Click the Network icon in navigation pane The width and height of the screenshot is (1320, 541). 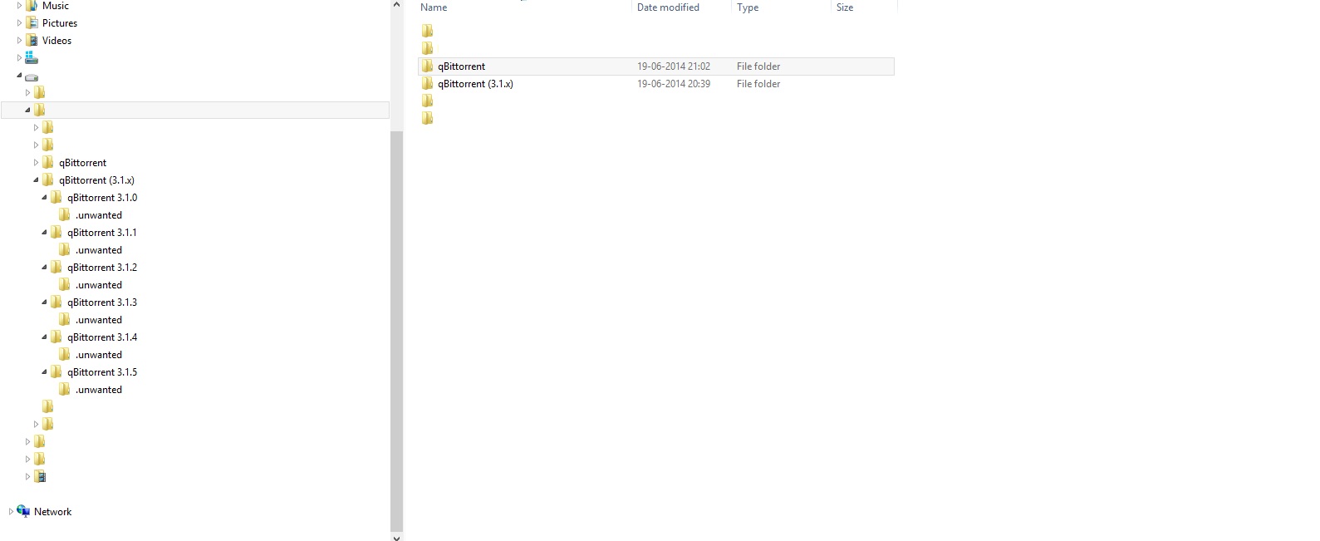(x=23, y=511)
